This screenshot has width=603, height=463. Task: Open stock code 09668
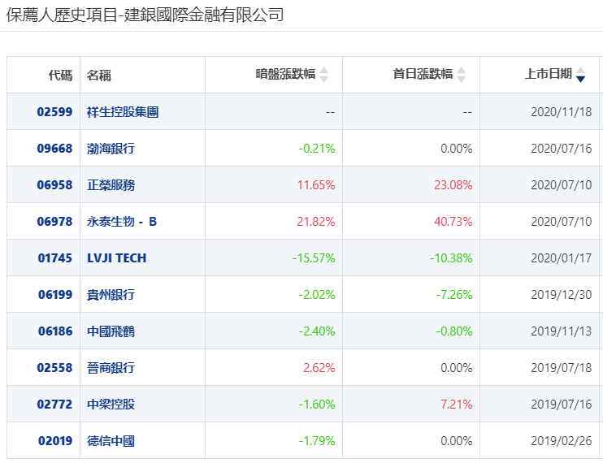pyautogui.click(x=54, y=149)
